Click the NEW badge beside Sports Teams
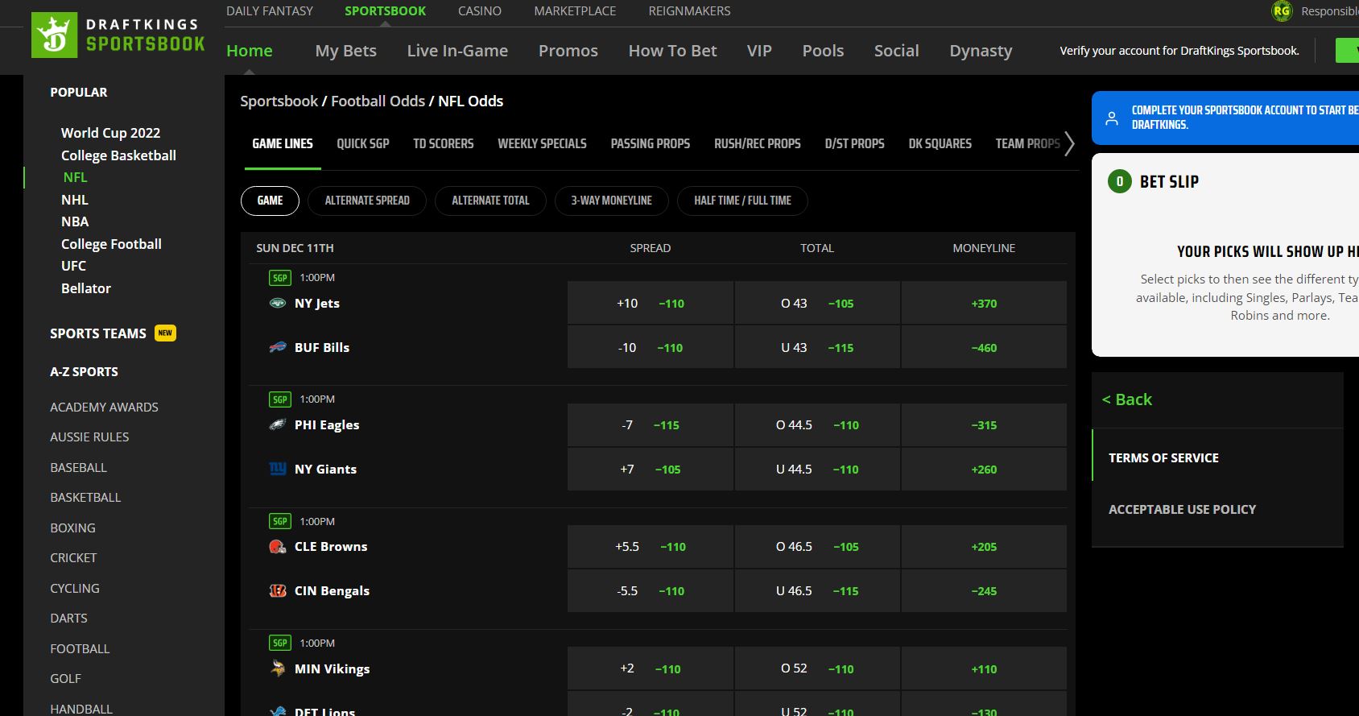1359x716 pixels. (165, 333)
